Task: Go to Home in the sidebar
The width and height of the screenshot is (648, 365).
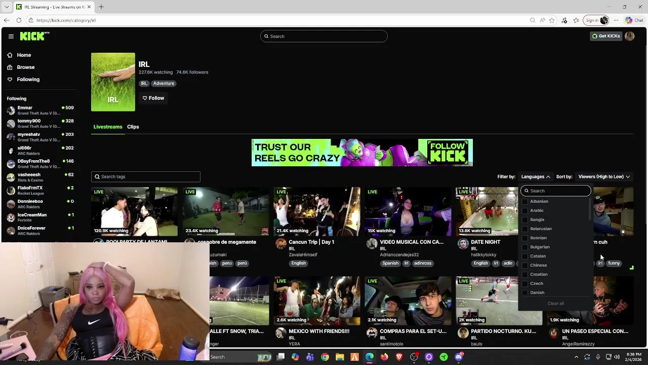Action: pyautogui.click(x=24, y=55)
